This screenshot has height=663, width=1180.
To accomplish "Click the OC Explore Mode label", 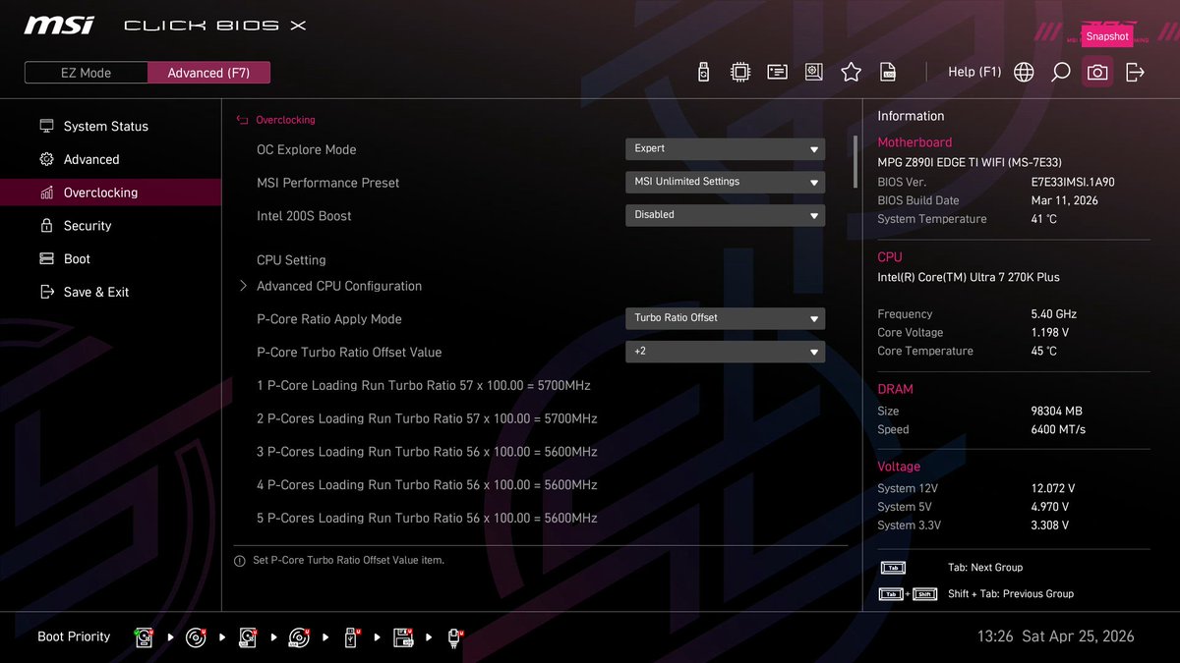I will coord(307,149).
